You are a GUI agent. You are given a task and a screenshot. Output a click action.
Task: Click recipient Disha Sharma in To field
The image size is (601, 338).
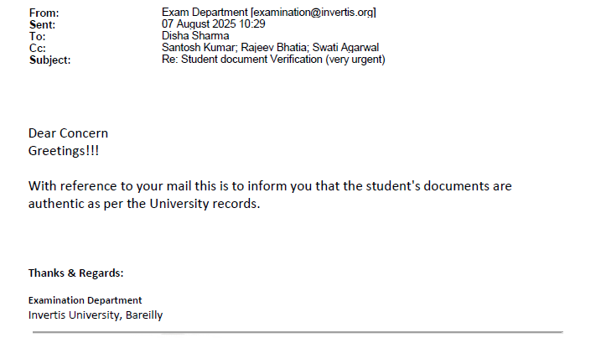point(194,36)
